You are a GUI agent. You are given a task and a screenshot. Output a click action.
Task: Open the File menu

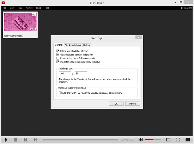tap(5, 8)
